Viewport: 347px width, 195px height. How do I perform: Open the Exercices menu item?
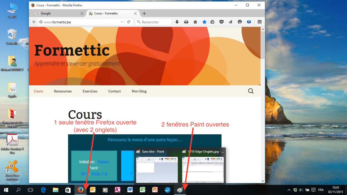[90, 91]
